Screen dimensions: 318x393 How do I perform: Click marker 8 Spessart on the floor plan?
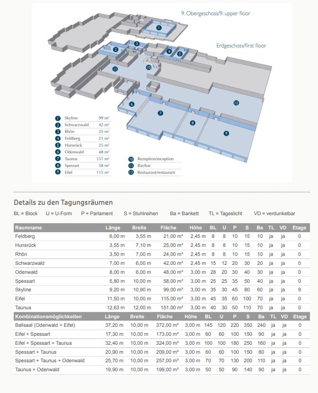coord(192,123)
